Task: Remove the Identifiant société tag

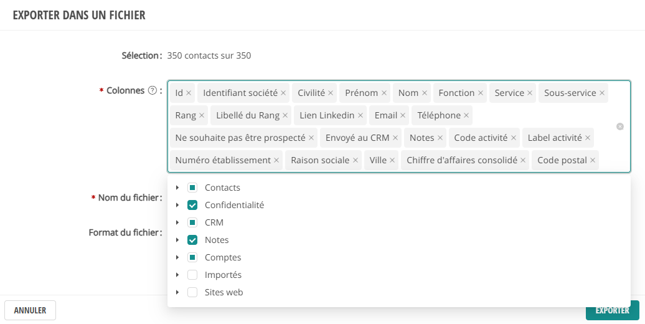Action: tap(283, 93)
